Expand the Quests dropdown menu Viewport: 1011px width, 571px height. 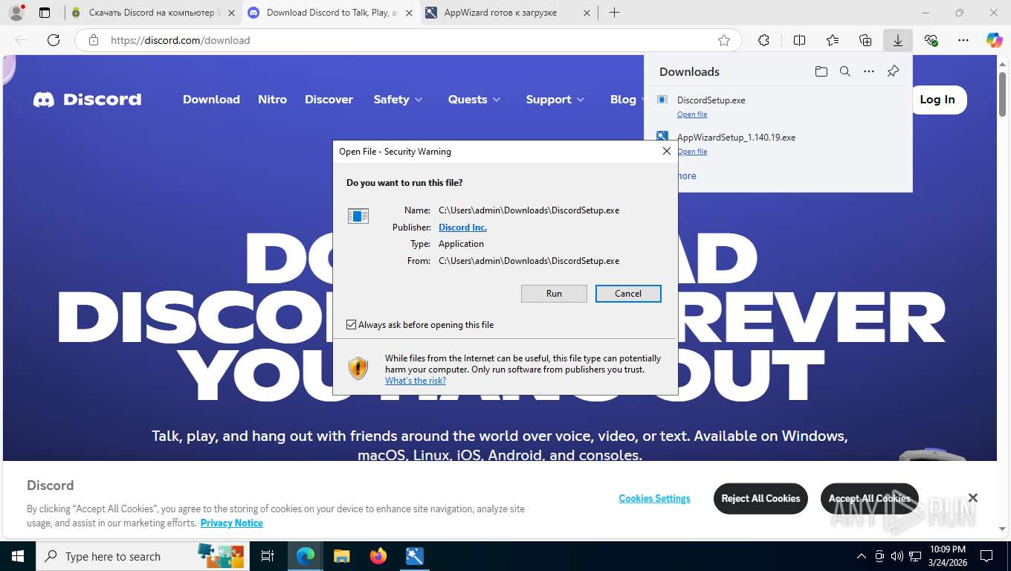pos(474,100)
